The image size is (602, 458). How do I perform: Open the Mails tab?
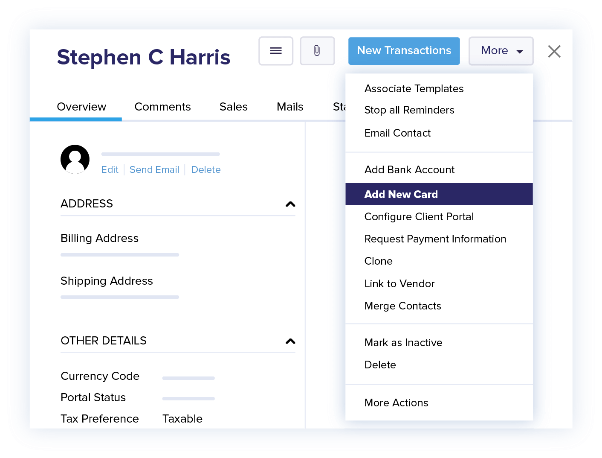coord(290,107)
